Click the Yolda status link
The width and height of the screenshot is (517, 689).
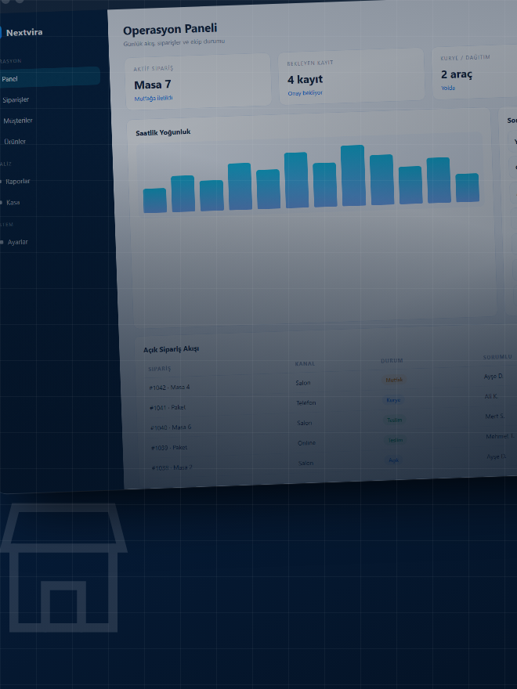[448, 88]
